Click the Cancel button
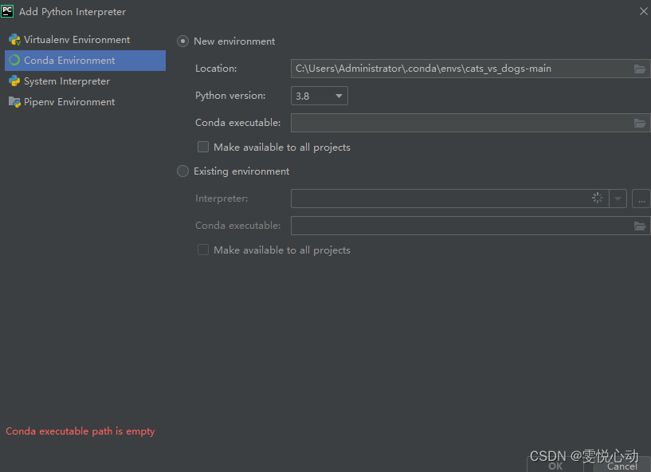Image resolution: width=651 pixels, height=472 pixels. (622, 465)
